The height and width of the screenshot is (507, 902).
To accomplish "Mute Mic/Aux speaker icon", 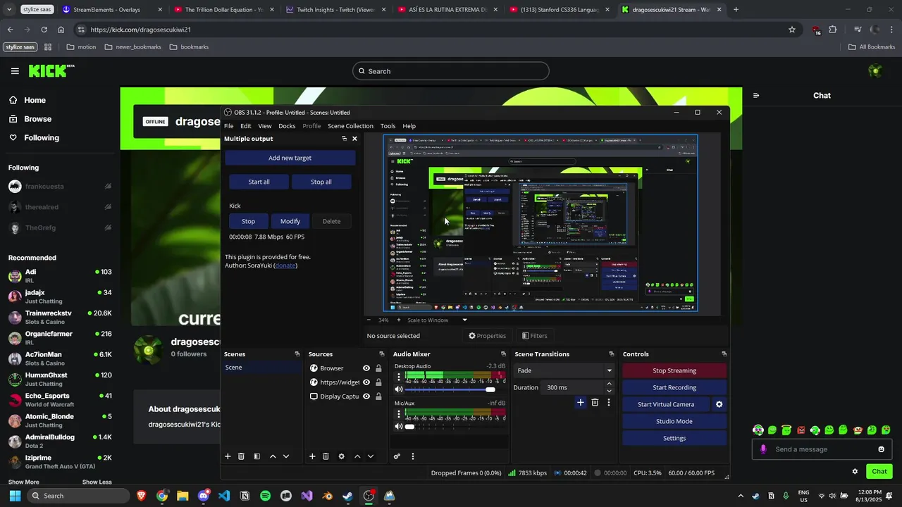I will pos(399,427).
